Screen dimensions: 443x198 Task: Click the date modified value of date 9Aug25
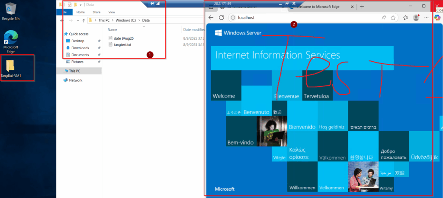[193, 38]
